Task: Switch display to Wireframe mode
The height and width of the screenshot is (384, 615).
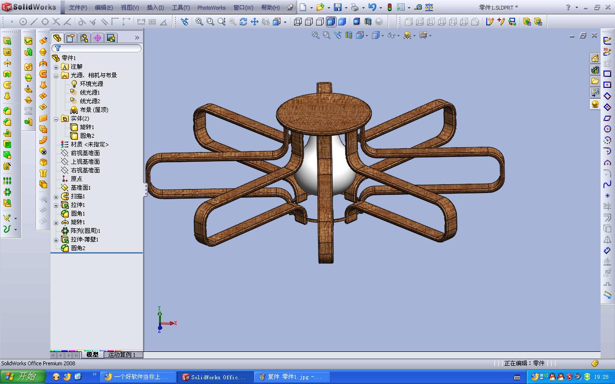Action: click(x=298, y=22)
